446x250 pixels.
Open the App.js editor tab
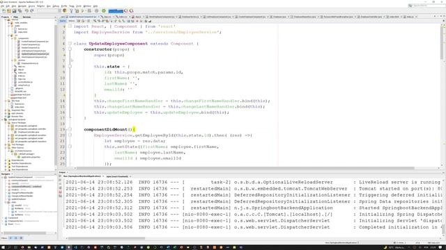pyautogui.click(x=138, y=17)
